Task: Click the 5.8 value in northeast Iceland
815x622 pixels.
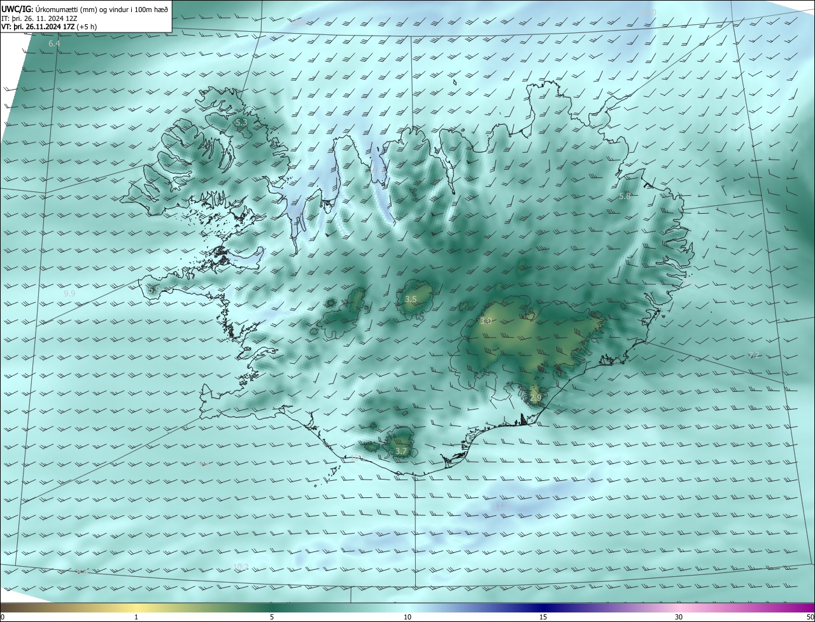Action: pos(625,197)
